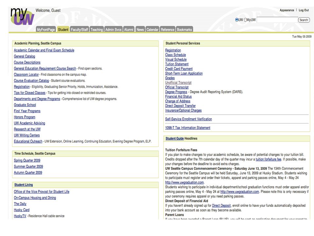Viewport: 314px width, 236px height.
Task: Open 1098-T Tax Information Statement
Action: (188, 128)
